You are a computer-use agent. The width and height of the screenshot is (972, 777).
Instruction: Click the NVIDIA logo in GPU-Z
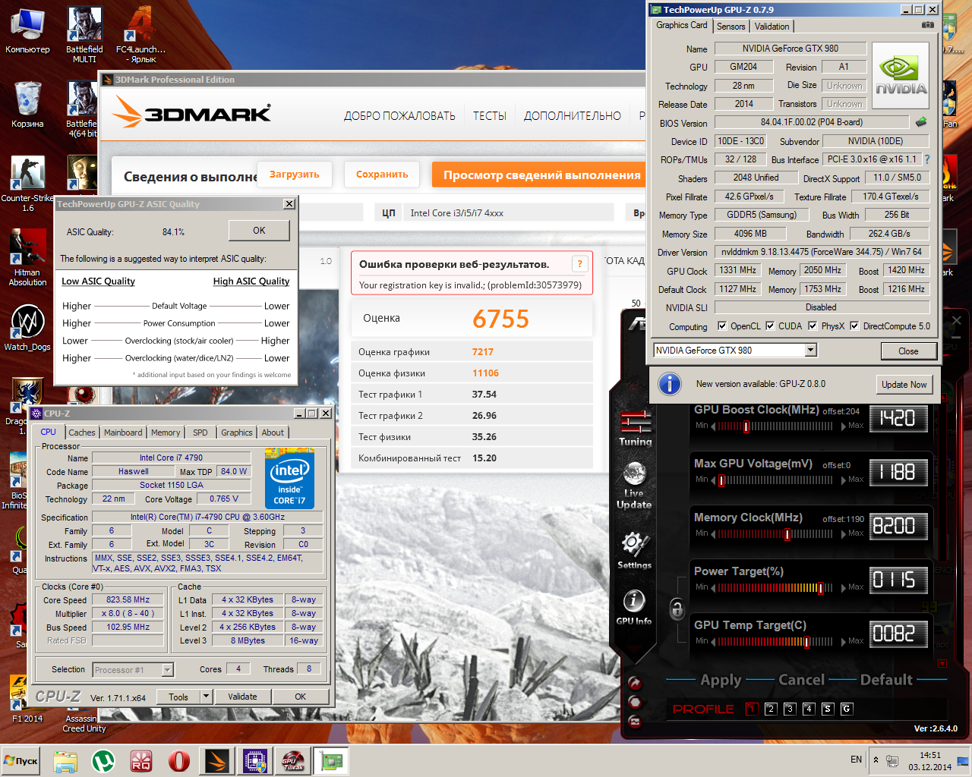tap(901, 75)
